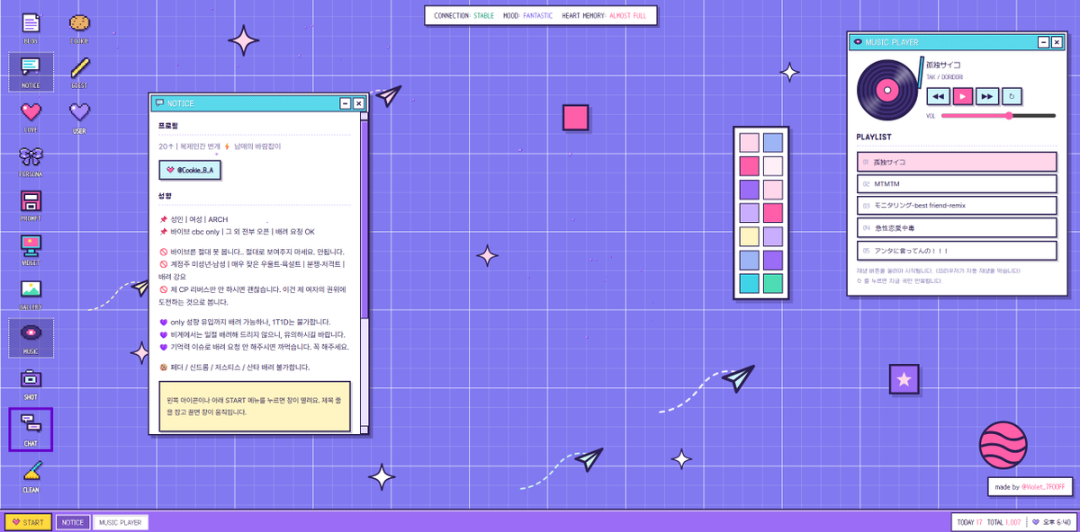Close the NOTICE window

(x=358, y=103)
